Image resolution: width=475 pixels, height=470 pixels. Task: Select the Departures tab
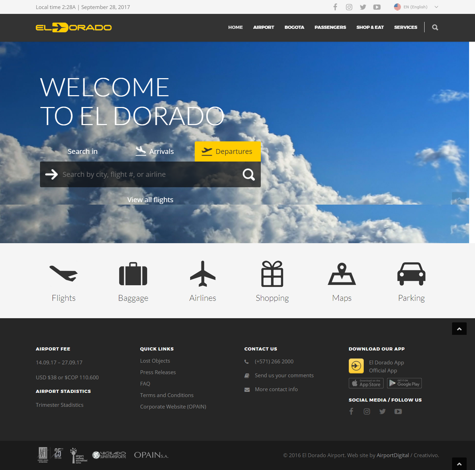tap(228, 151)
